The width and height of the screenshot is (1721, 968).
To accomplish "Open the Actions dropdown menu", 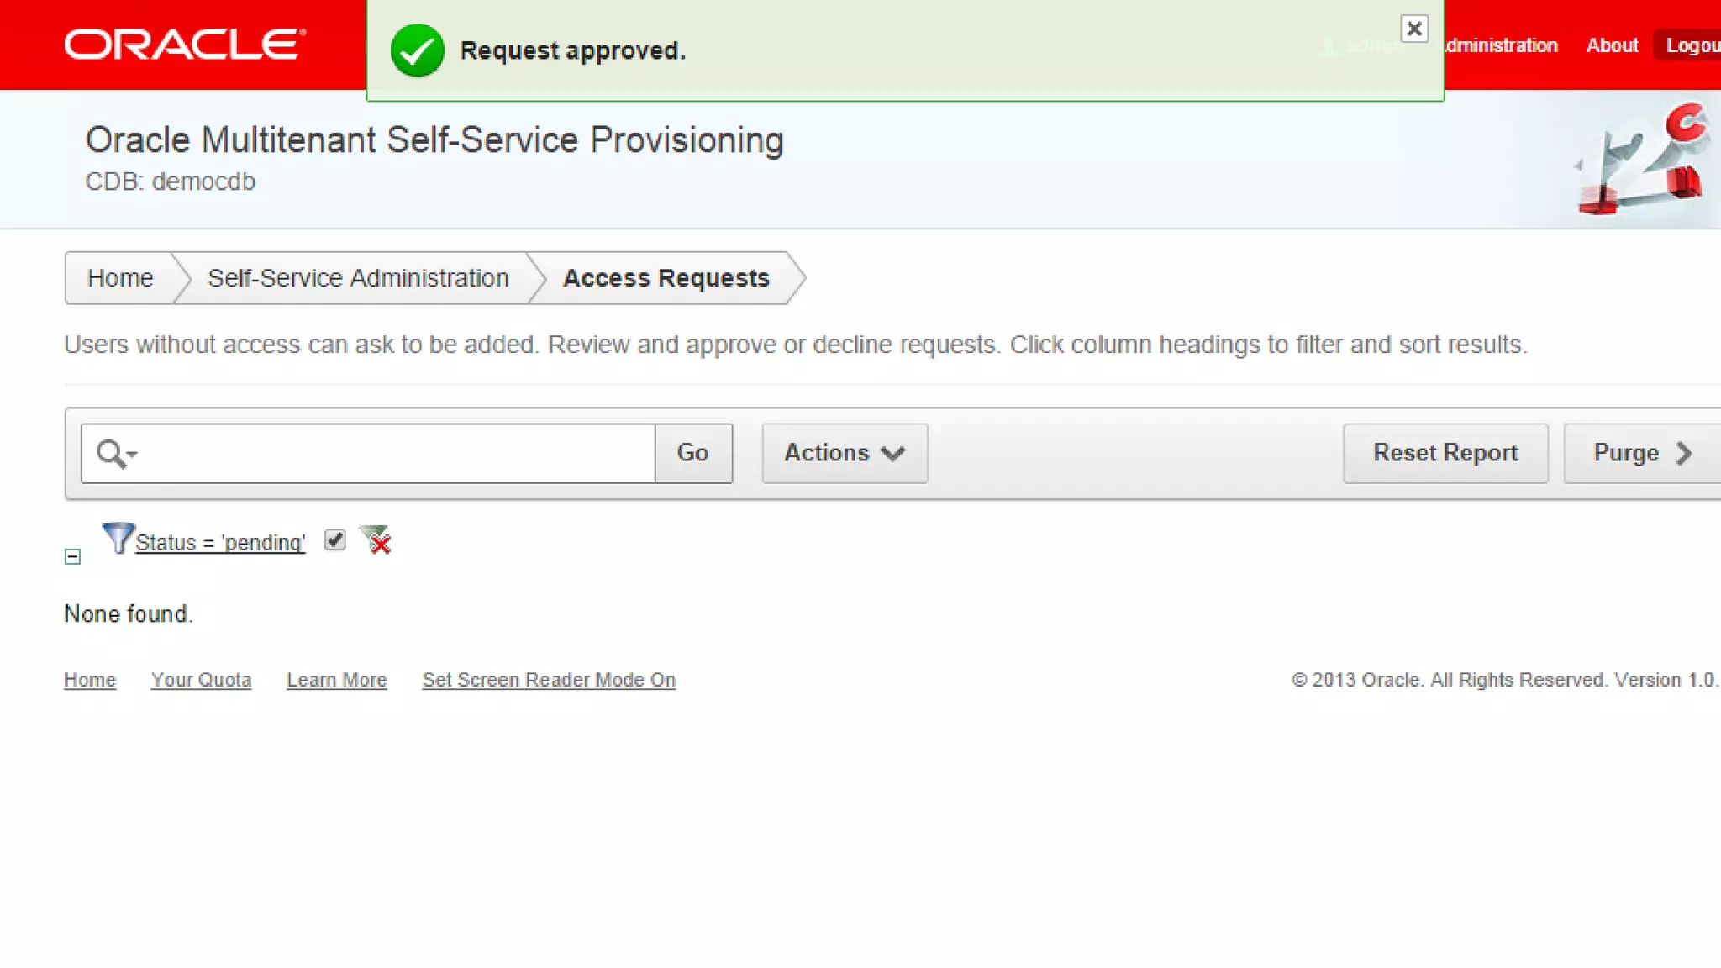I will click(844, 454).
